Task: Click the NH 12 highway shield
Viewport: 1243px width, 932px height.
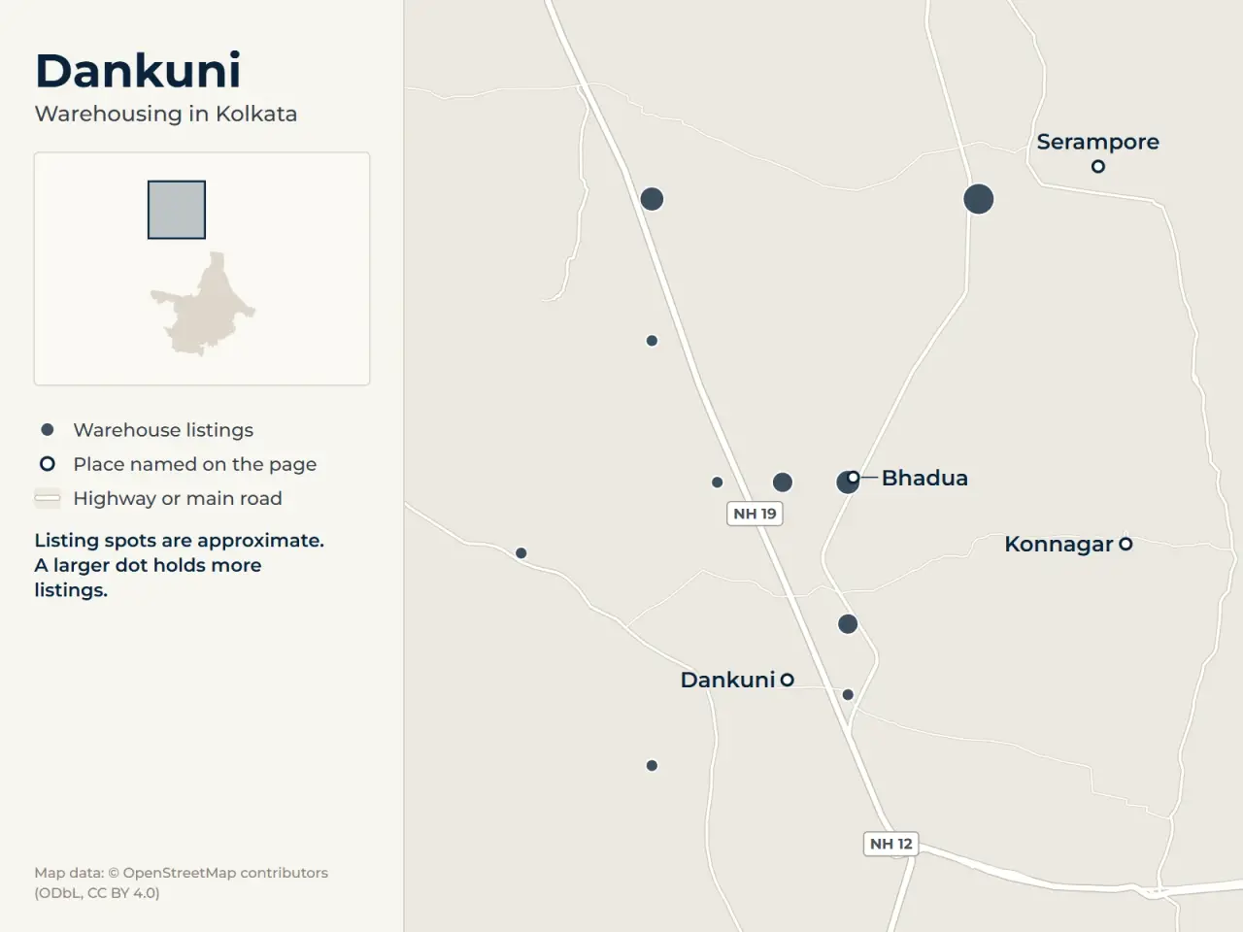Action: (891, 844)
